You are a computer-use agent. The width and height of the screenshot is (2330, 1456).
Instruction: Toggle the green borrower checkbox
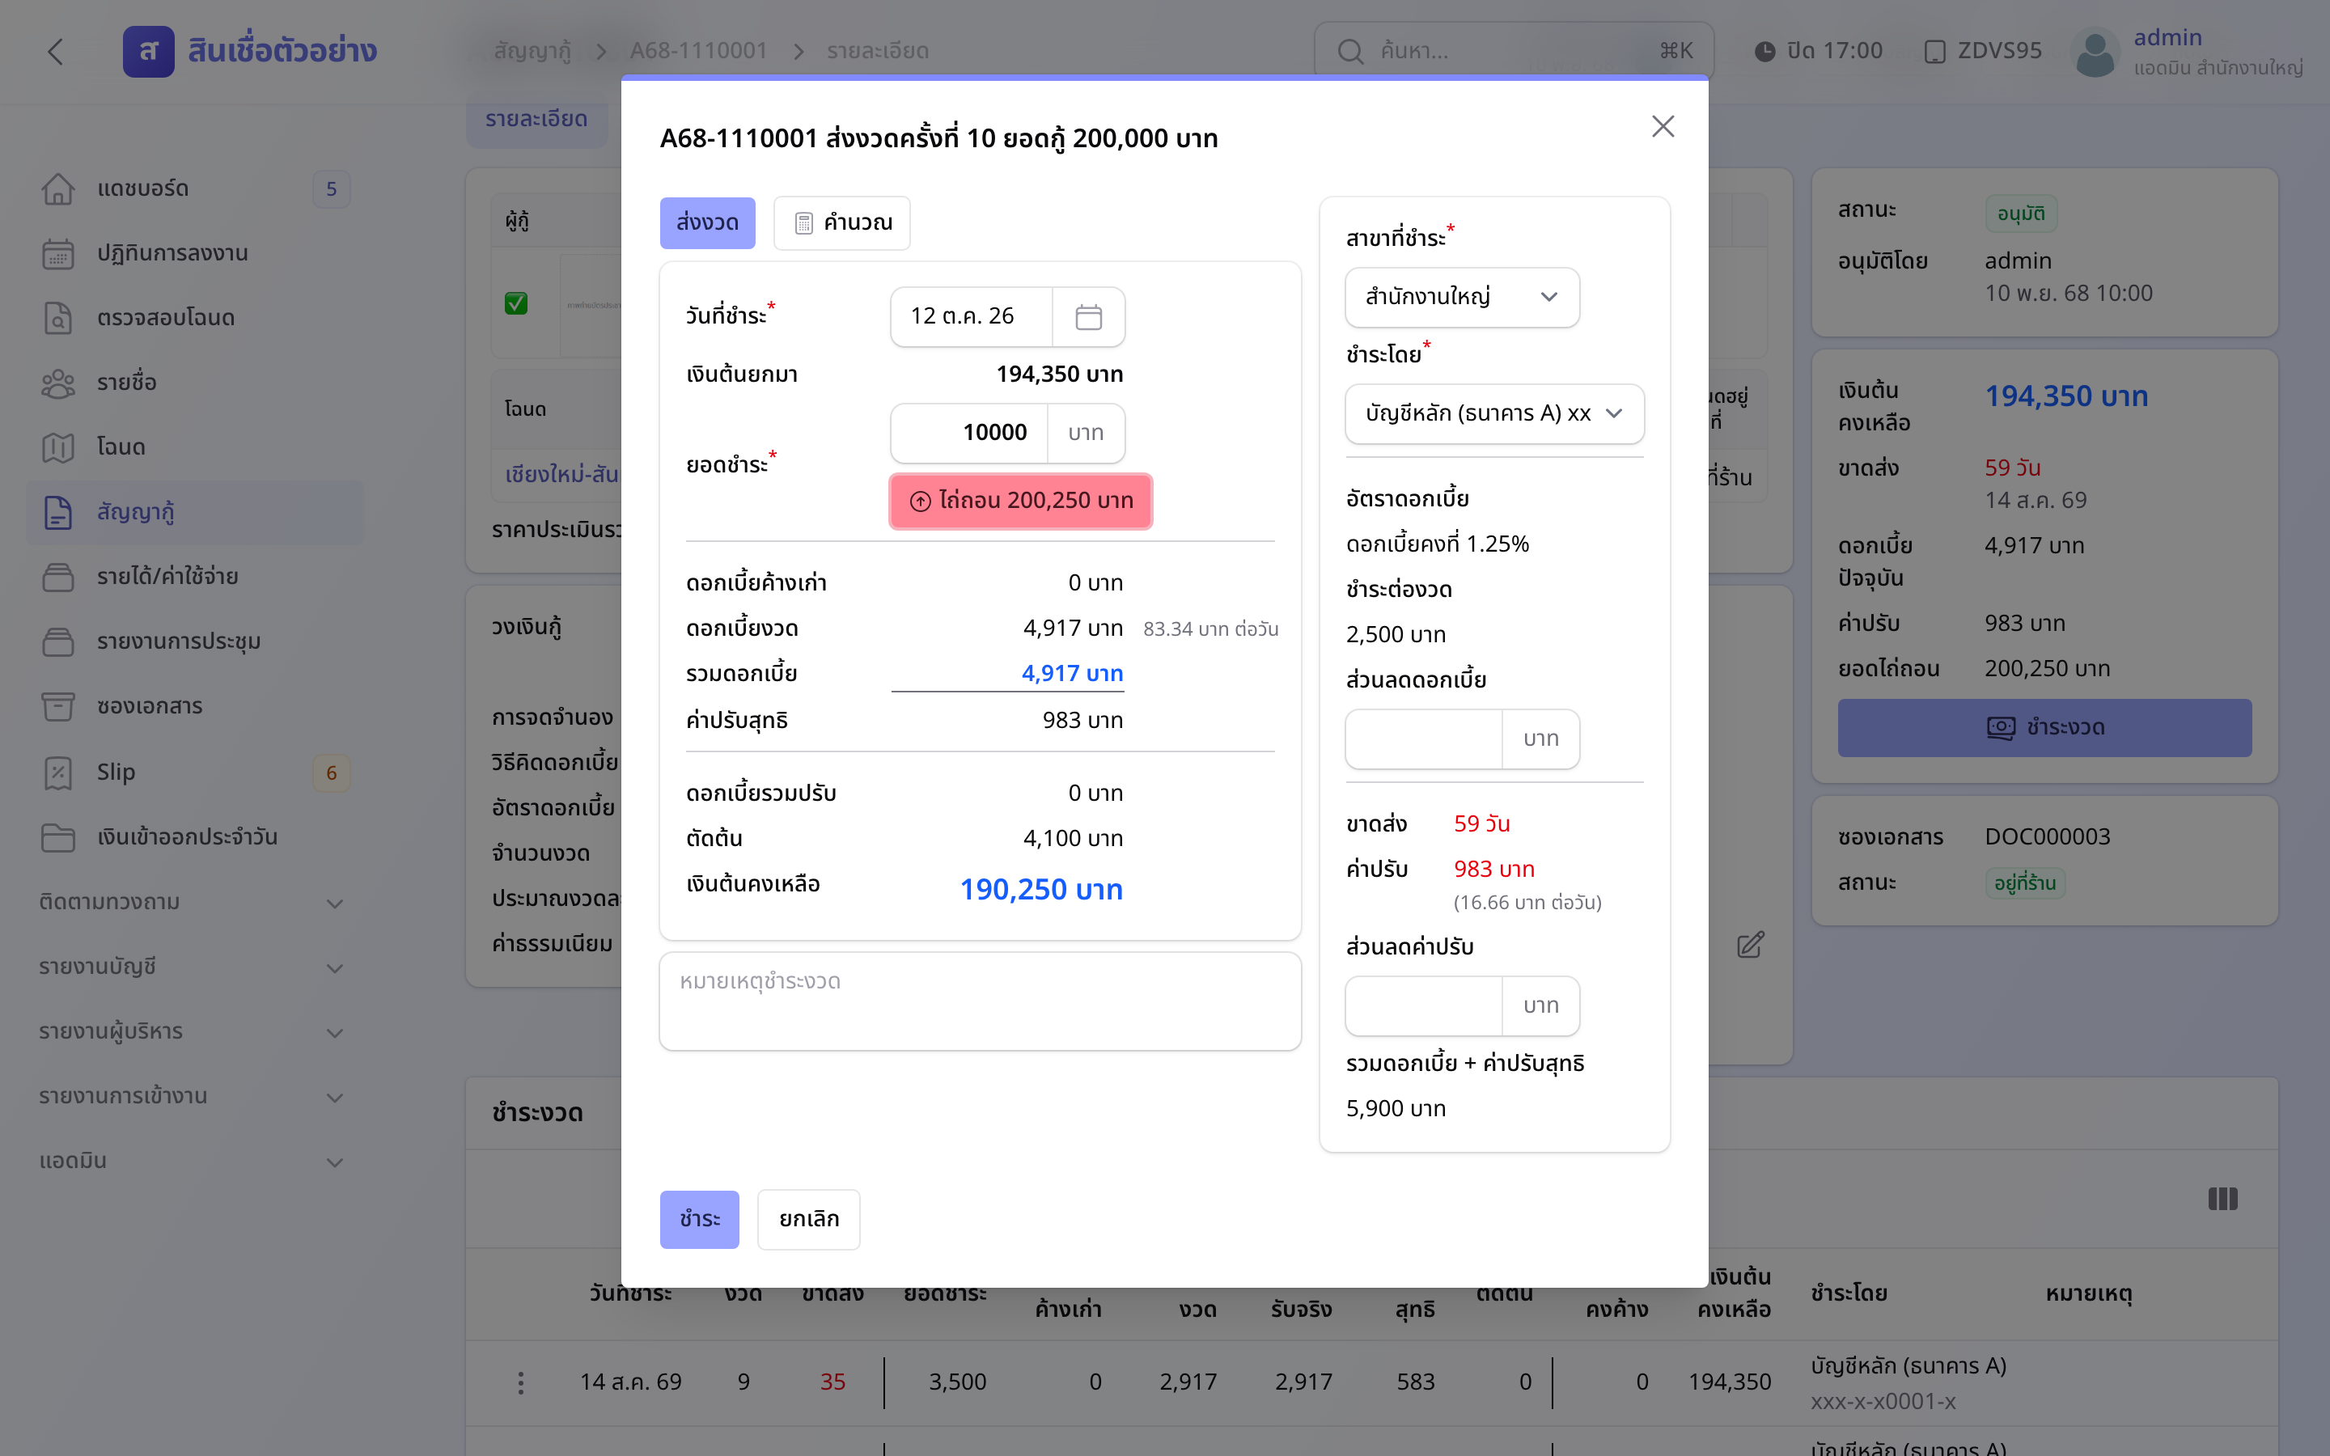516,303
